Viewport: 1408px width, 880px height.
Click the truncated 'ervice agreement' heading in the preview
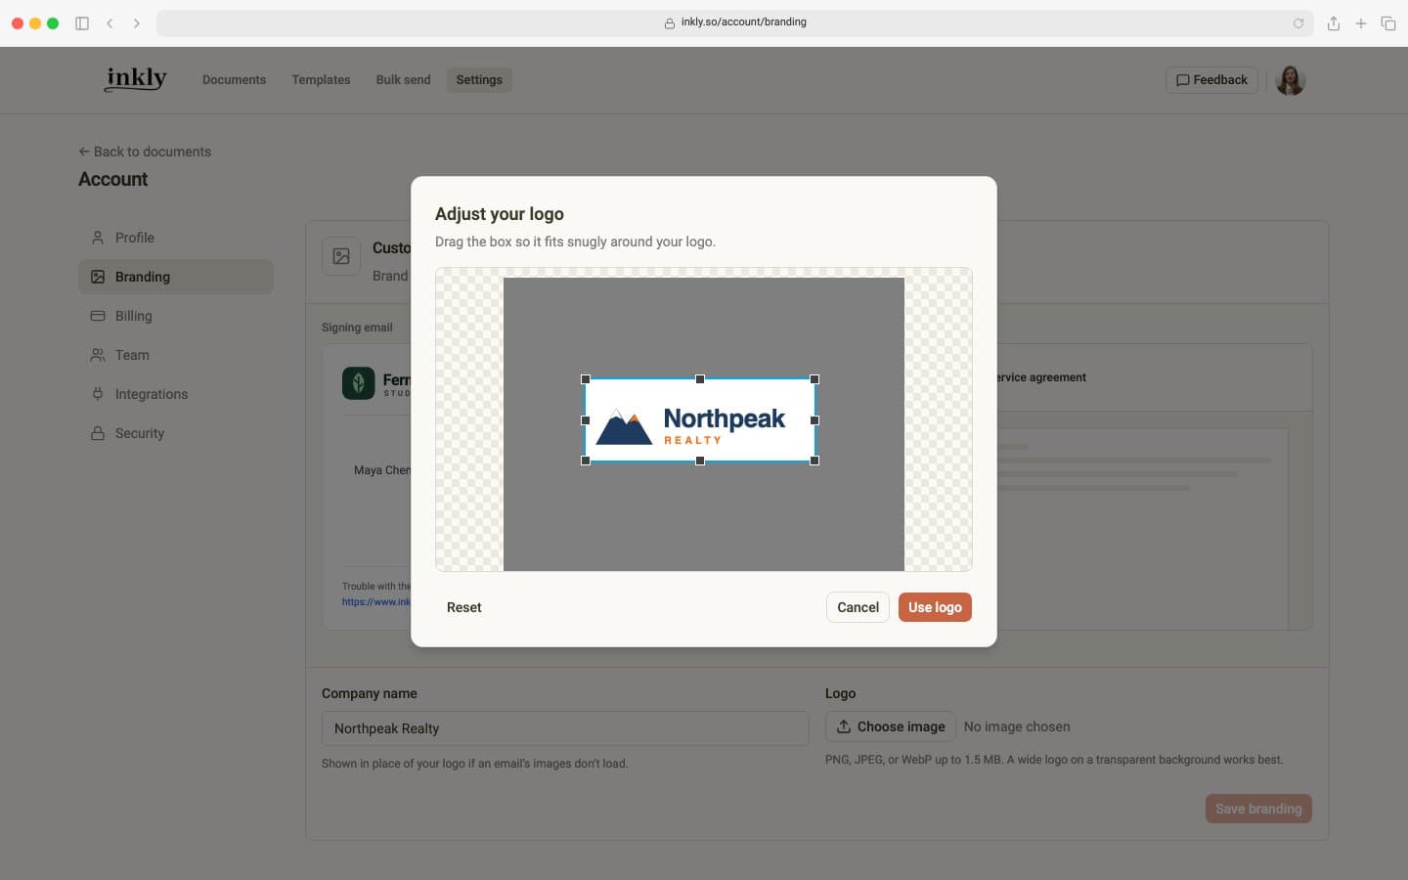[x=1041, y=377]
